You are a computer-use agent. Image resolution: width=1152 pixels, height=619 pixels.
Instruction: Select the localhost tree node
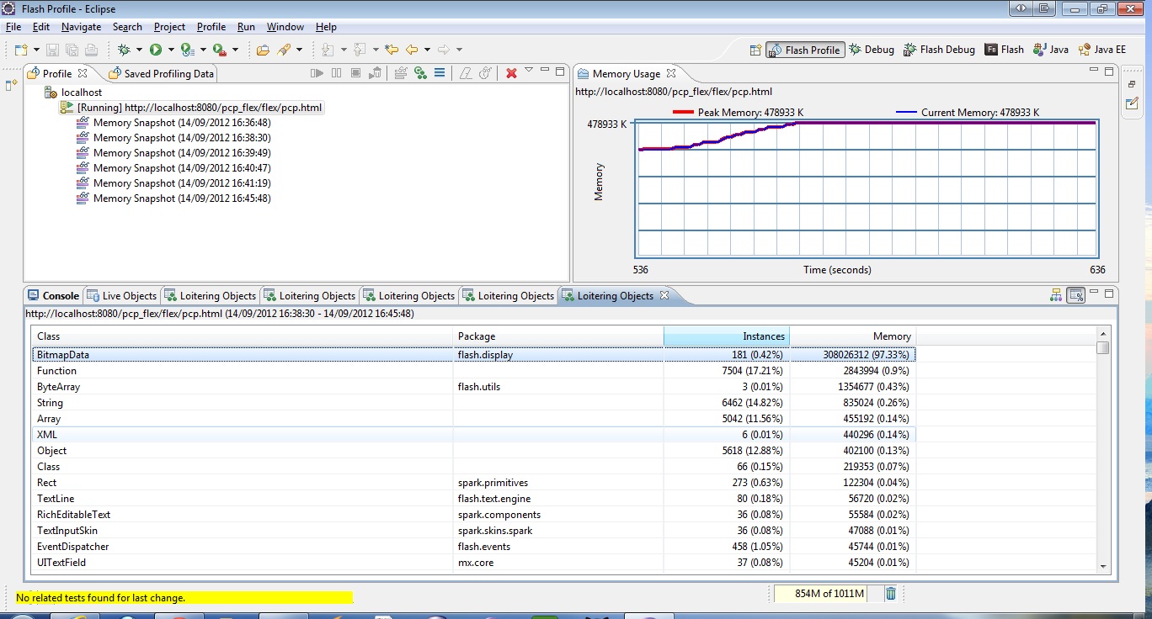coord(73,93)
